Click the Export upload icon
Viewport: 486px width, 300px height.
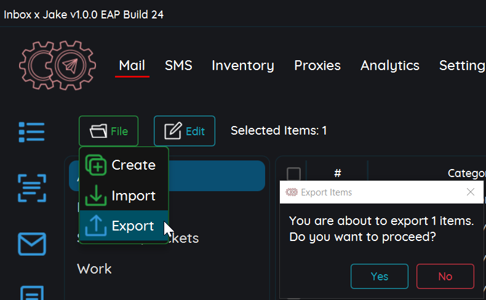(95, 226)
